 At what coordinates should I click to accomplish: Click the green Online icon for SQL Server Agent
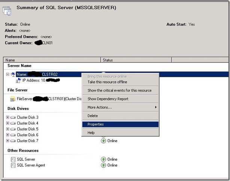[x=103, y=165]
